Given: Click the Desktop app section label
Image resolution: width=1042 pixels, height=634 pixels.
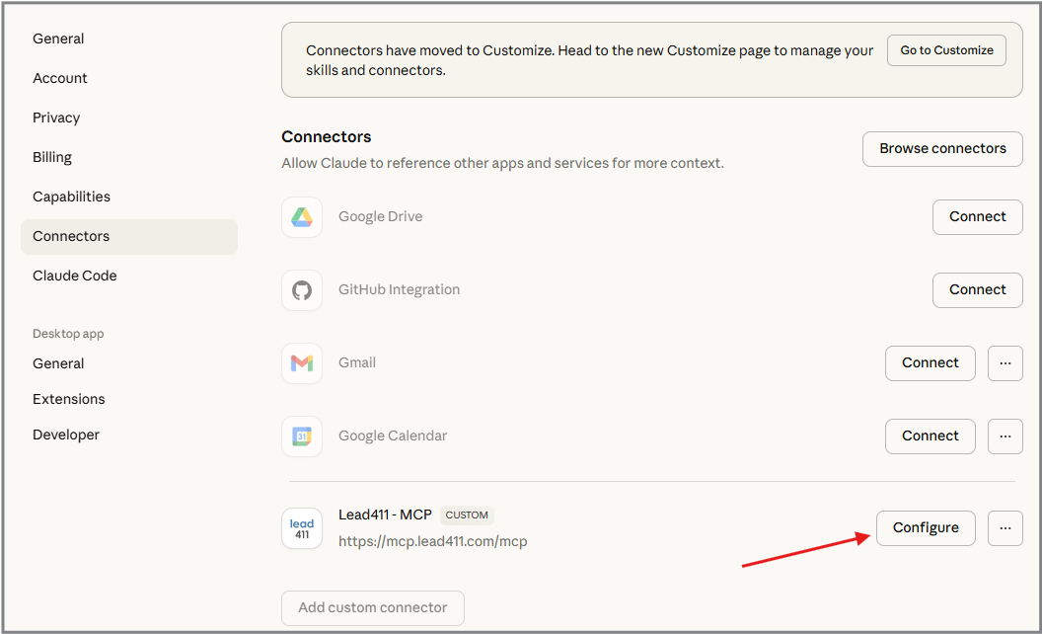Looking at the screenshot, I should click(68, 334).
